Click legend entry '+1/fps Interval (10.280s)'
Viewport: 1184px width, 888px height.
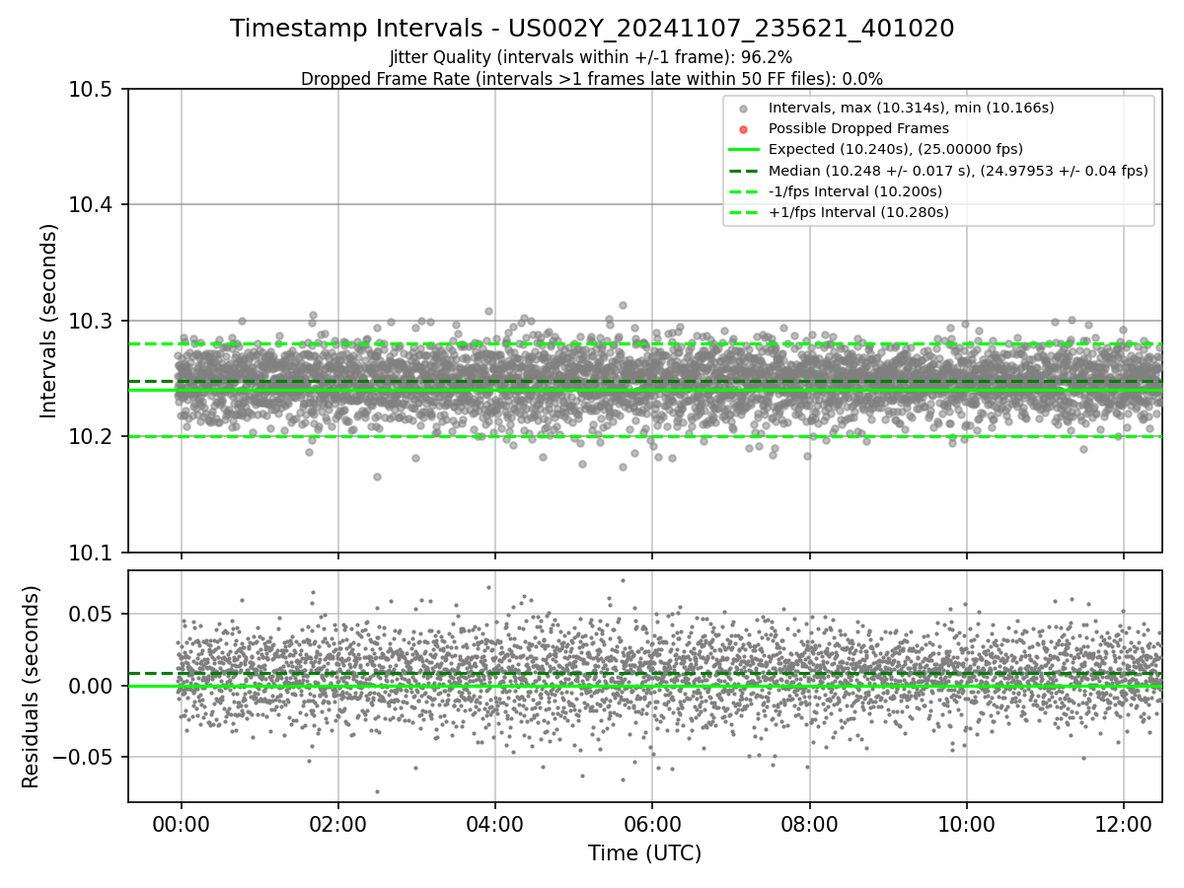click(858, 211)
